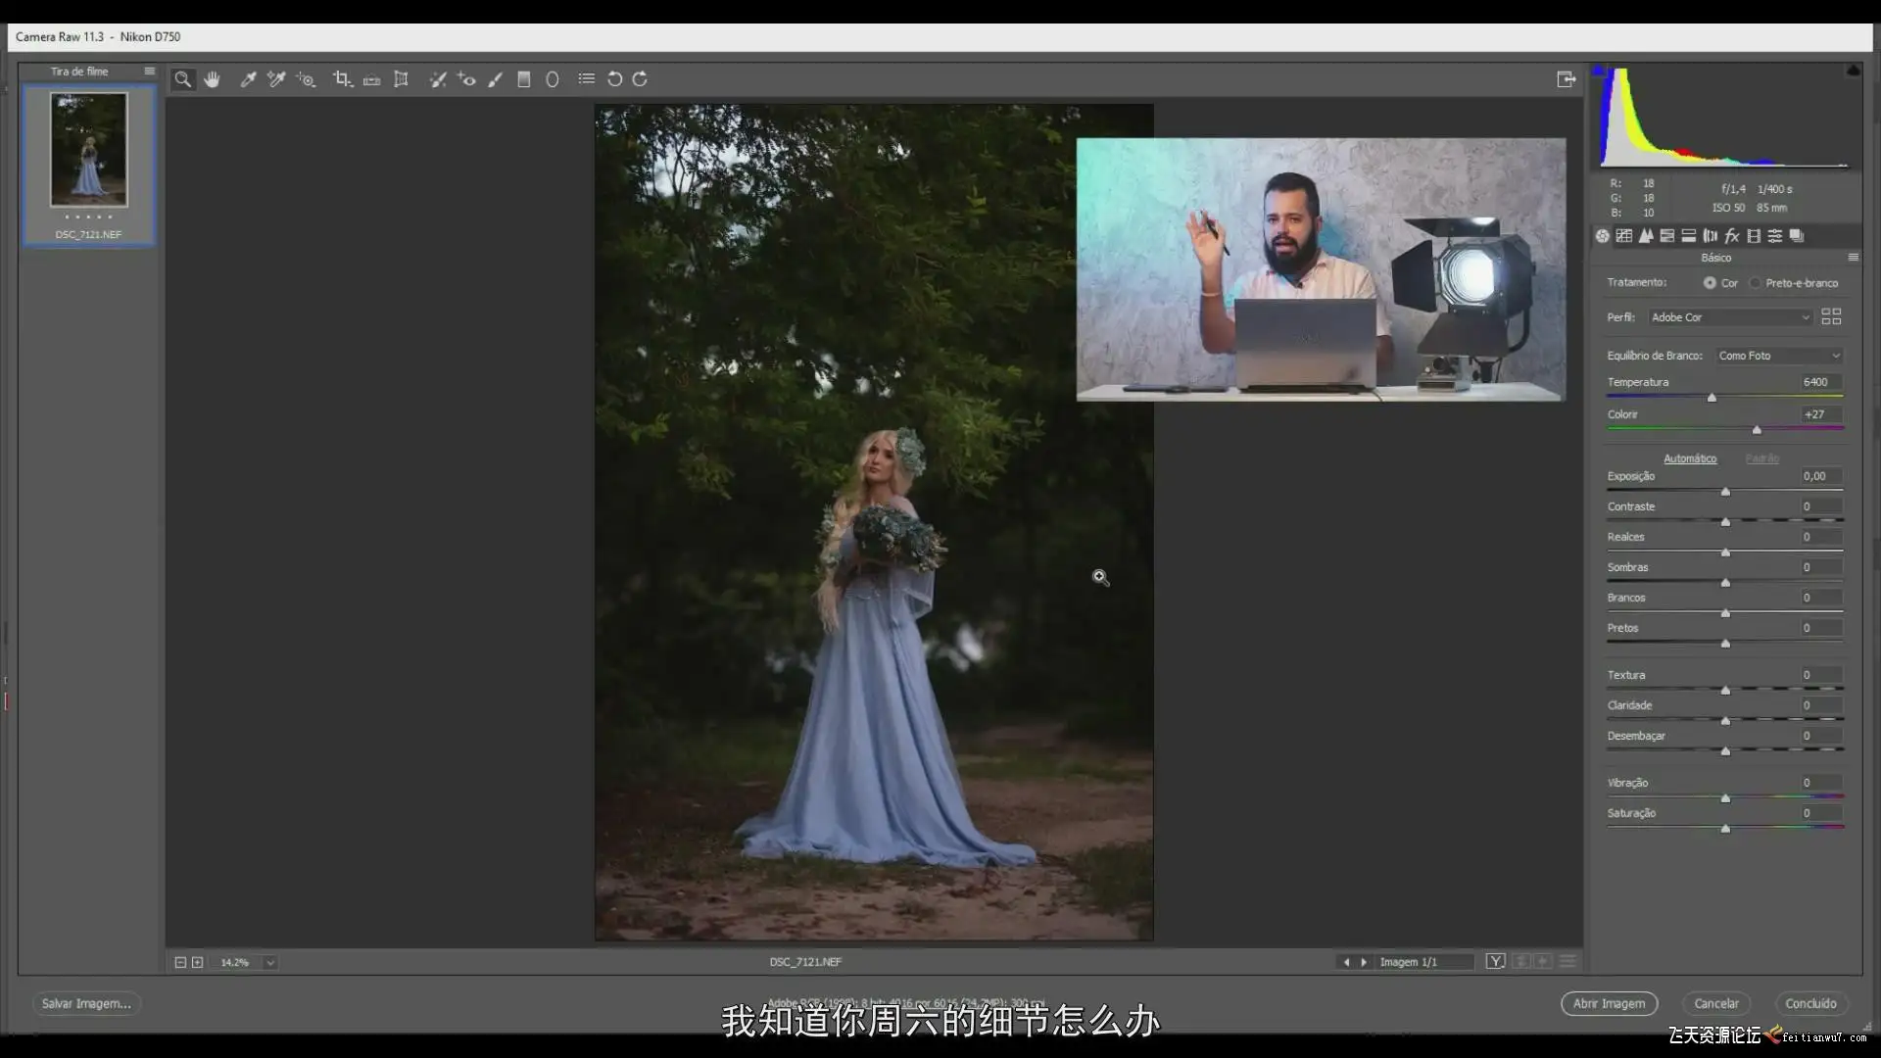Select the Hand tool

coord(212,79)
